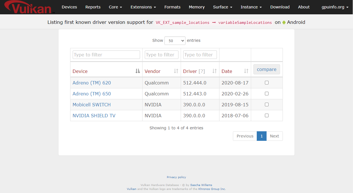Click the compare button
This screenshot has width=353, height=193.
click(x=267, y=69)
